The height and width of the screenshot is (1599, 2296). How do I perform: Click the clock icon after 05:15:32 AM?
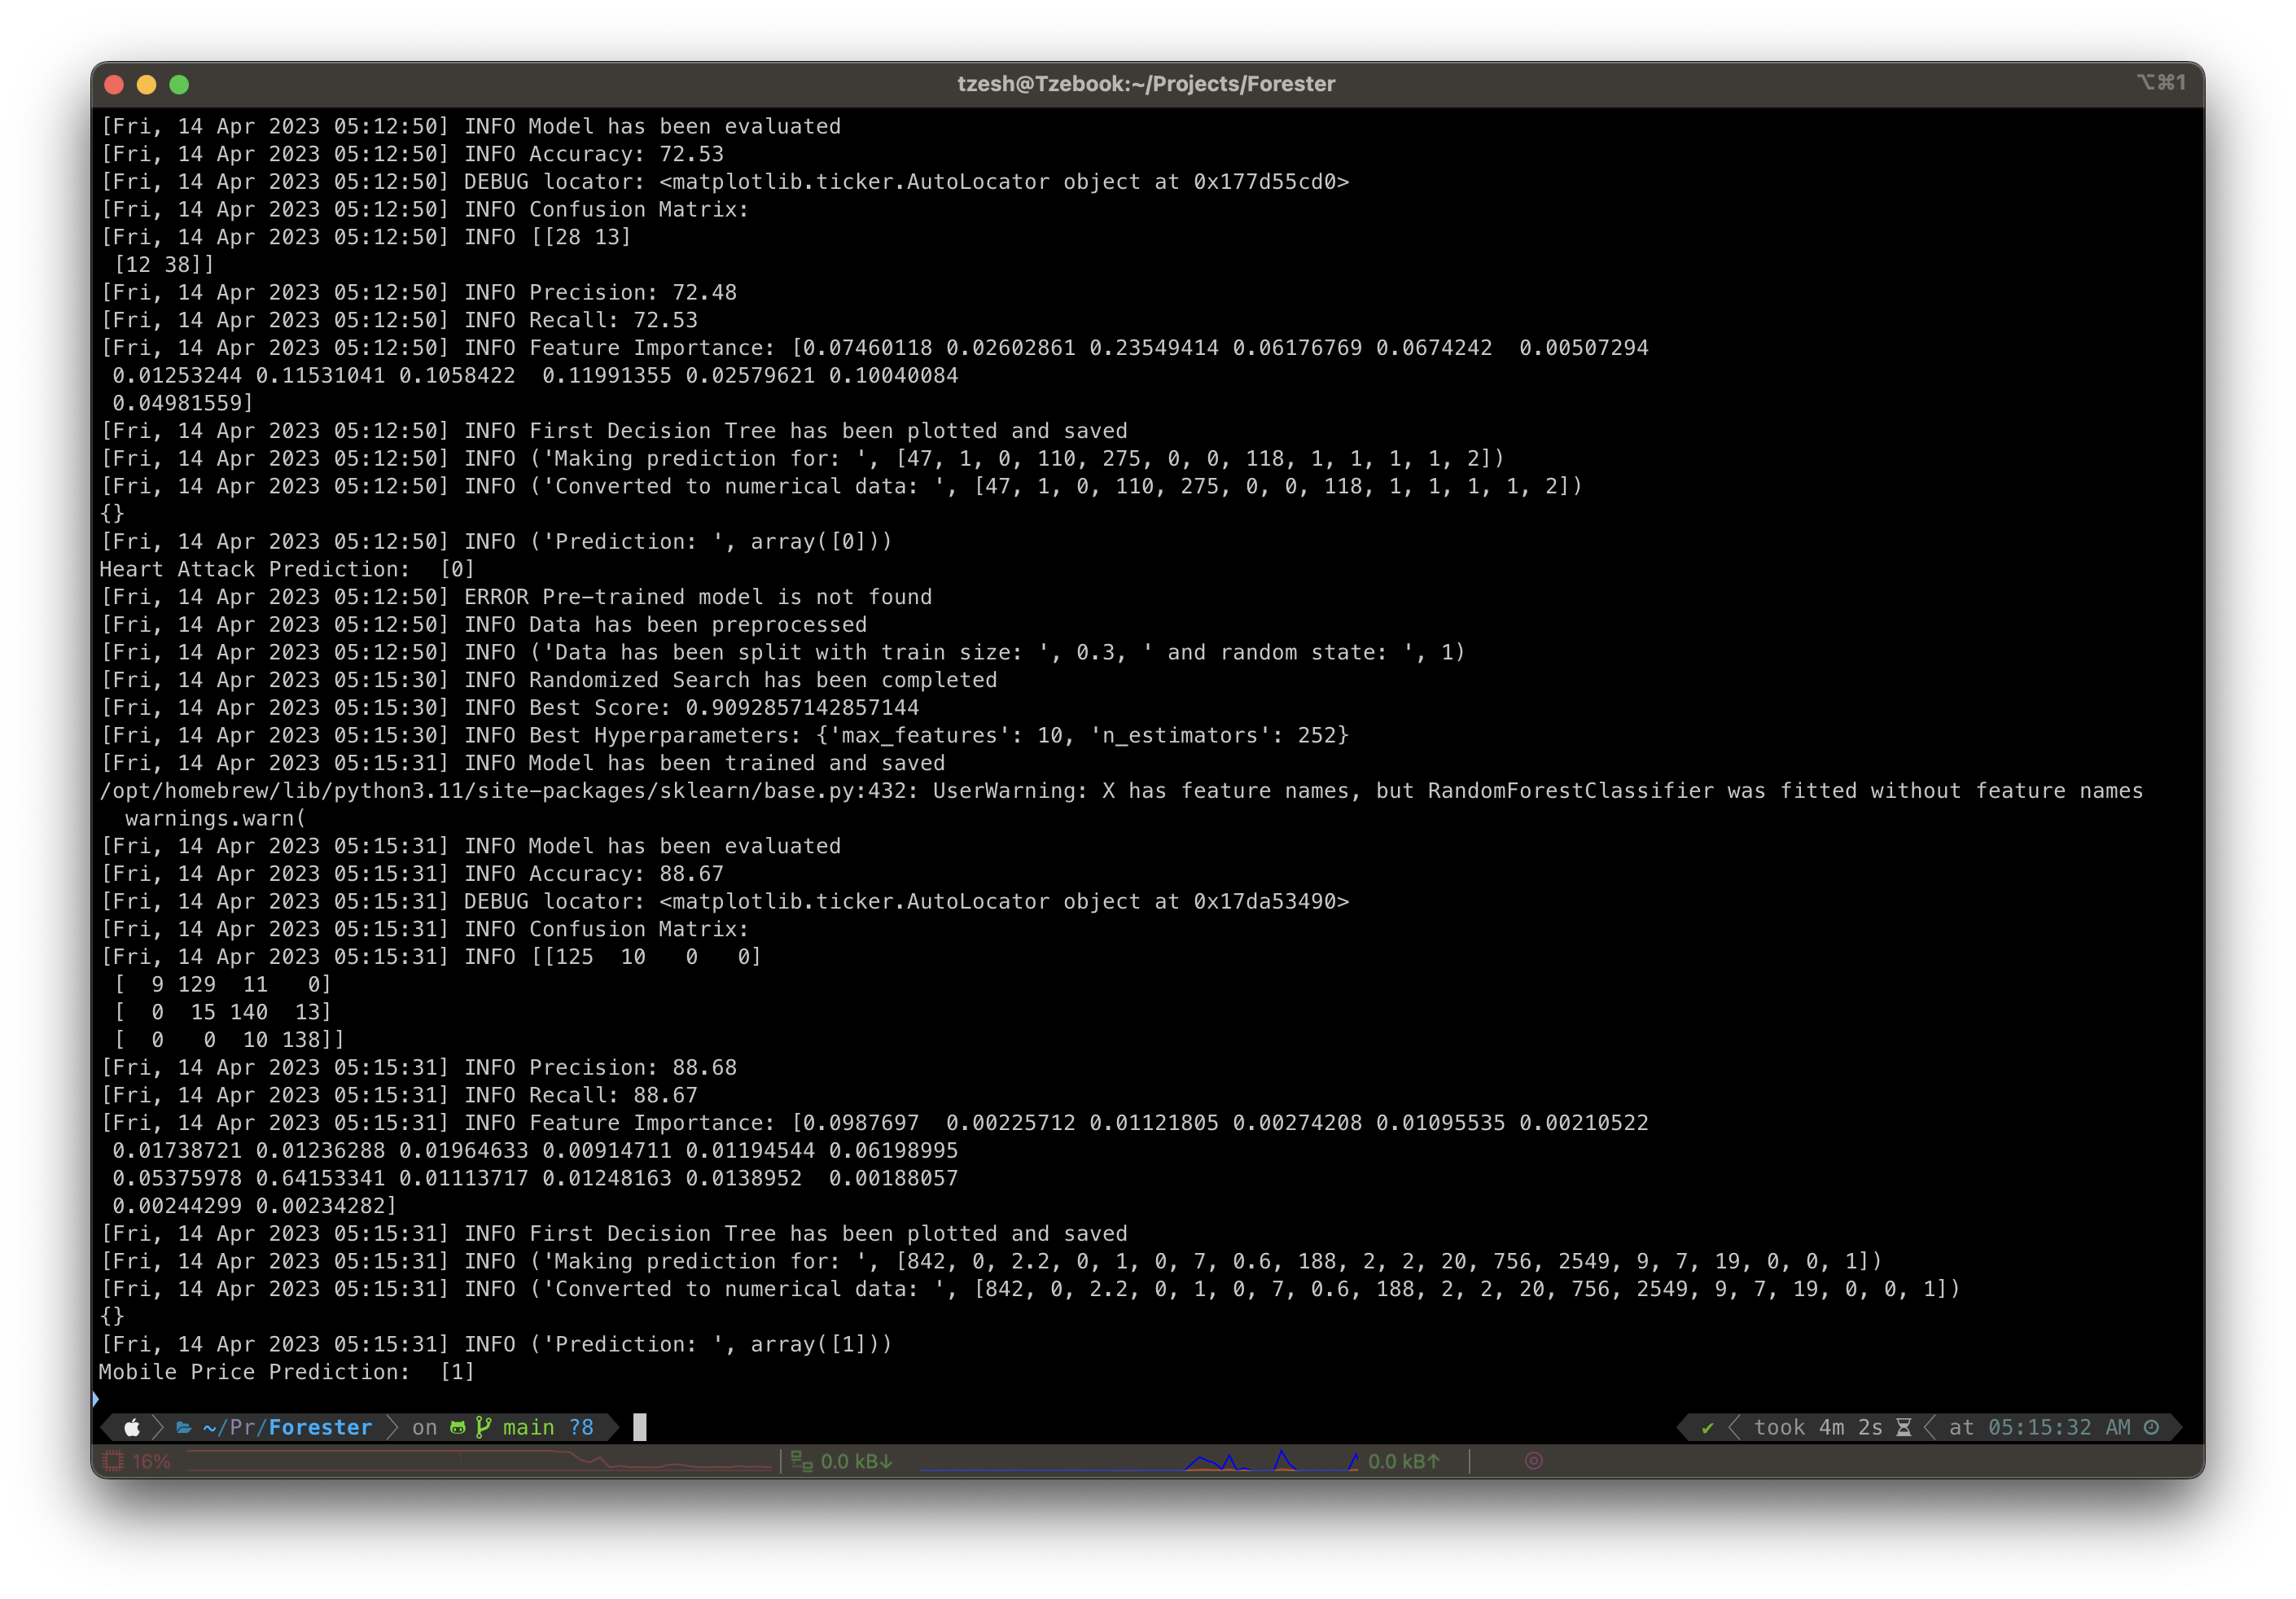(x=2151, y=1427)
